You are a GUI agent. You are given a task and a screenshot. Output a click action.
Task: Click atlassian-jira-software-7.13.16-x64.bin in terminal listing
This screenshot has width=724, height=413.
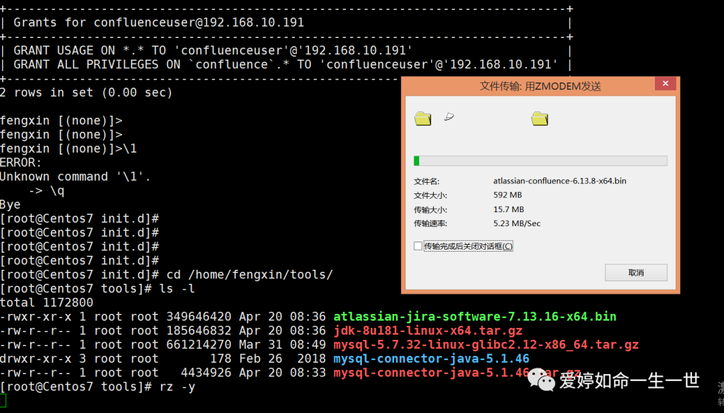(475, 317)
